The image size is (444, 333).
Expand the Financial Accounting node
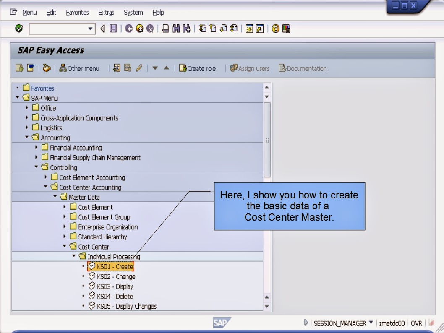[x=36, y=147]
